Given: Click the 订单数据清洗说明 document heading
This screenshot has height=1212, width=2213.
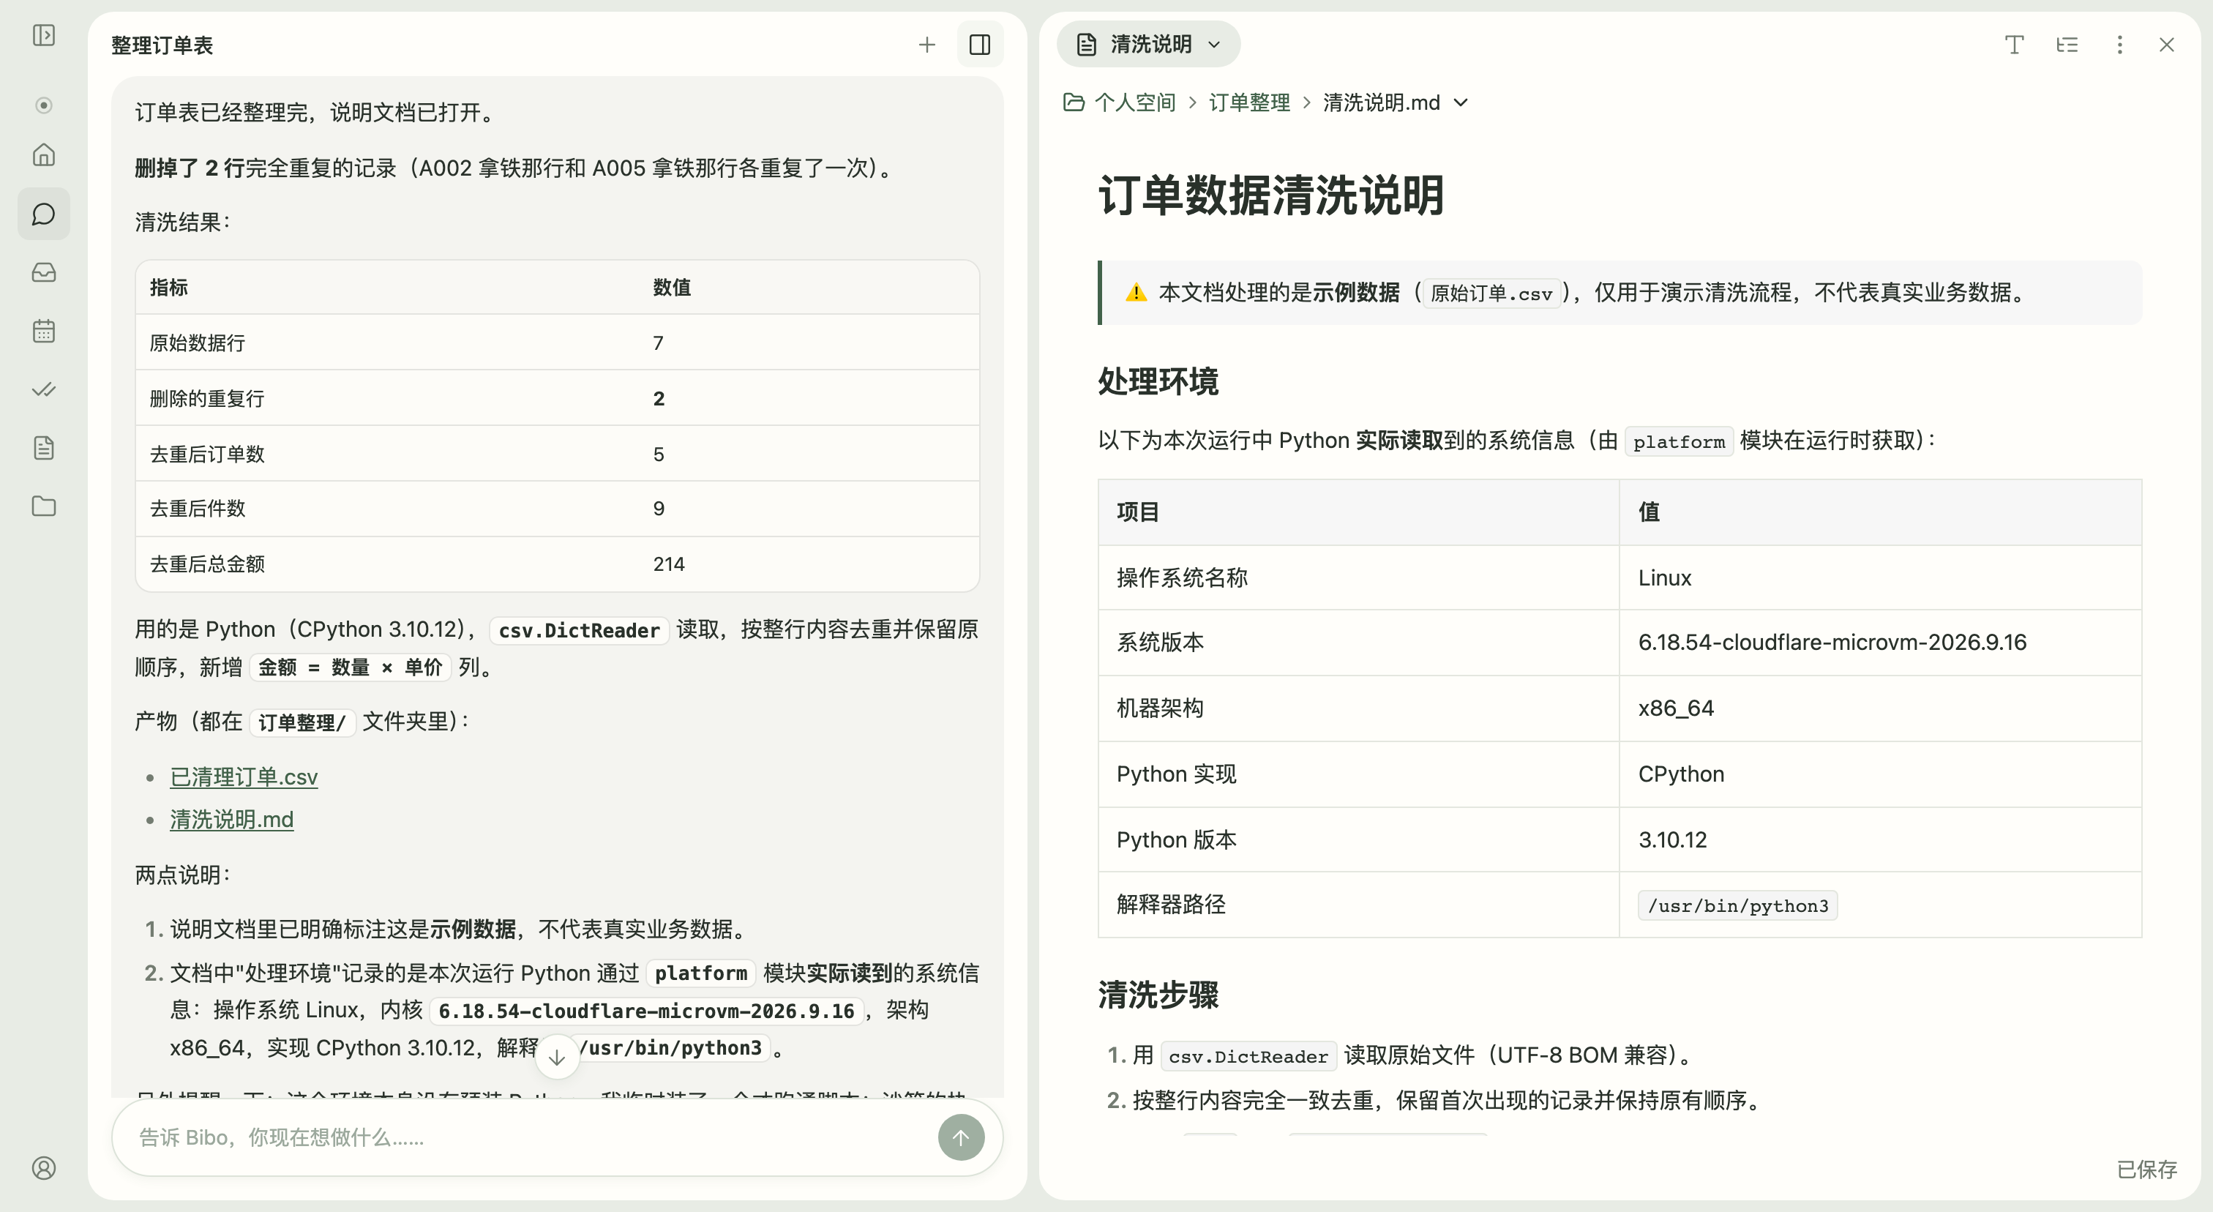Looking at the screenshot, I should pyautogui.click(x=1271, y=195).
